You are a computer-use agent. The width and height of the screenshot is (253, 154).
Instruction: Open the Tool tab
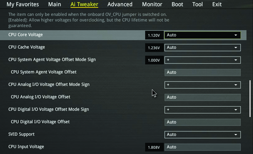click(197, 4)
